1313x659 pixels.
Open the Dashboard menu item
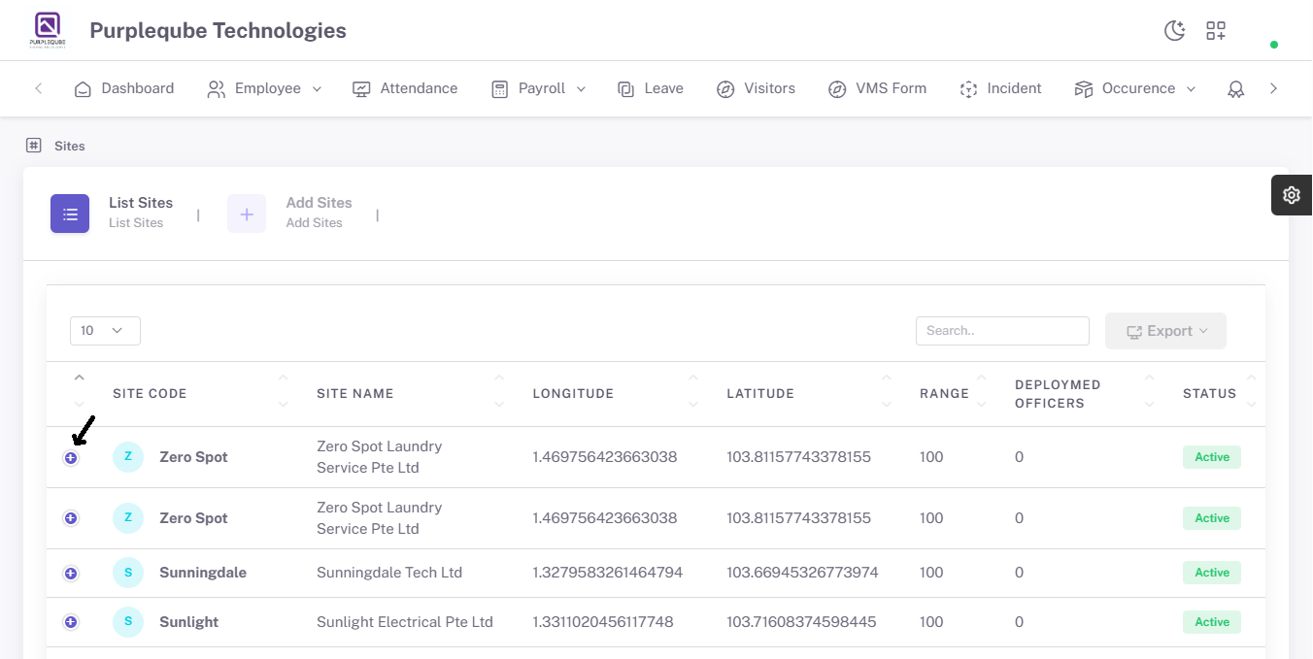[x=124, y=88]
